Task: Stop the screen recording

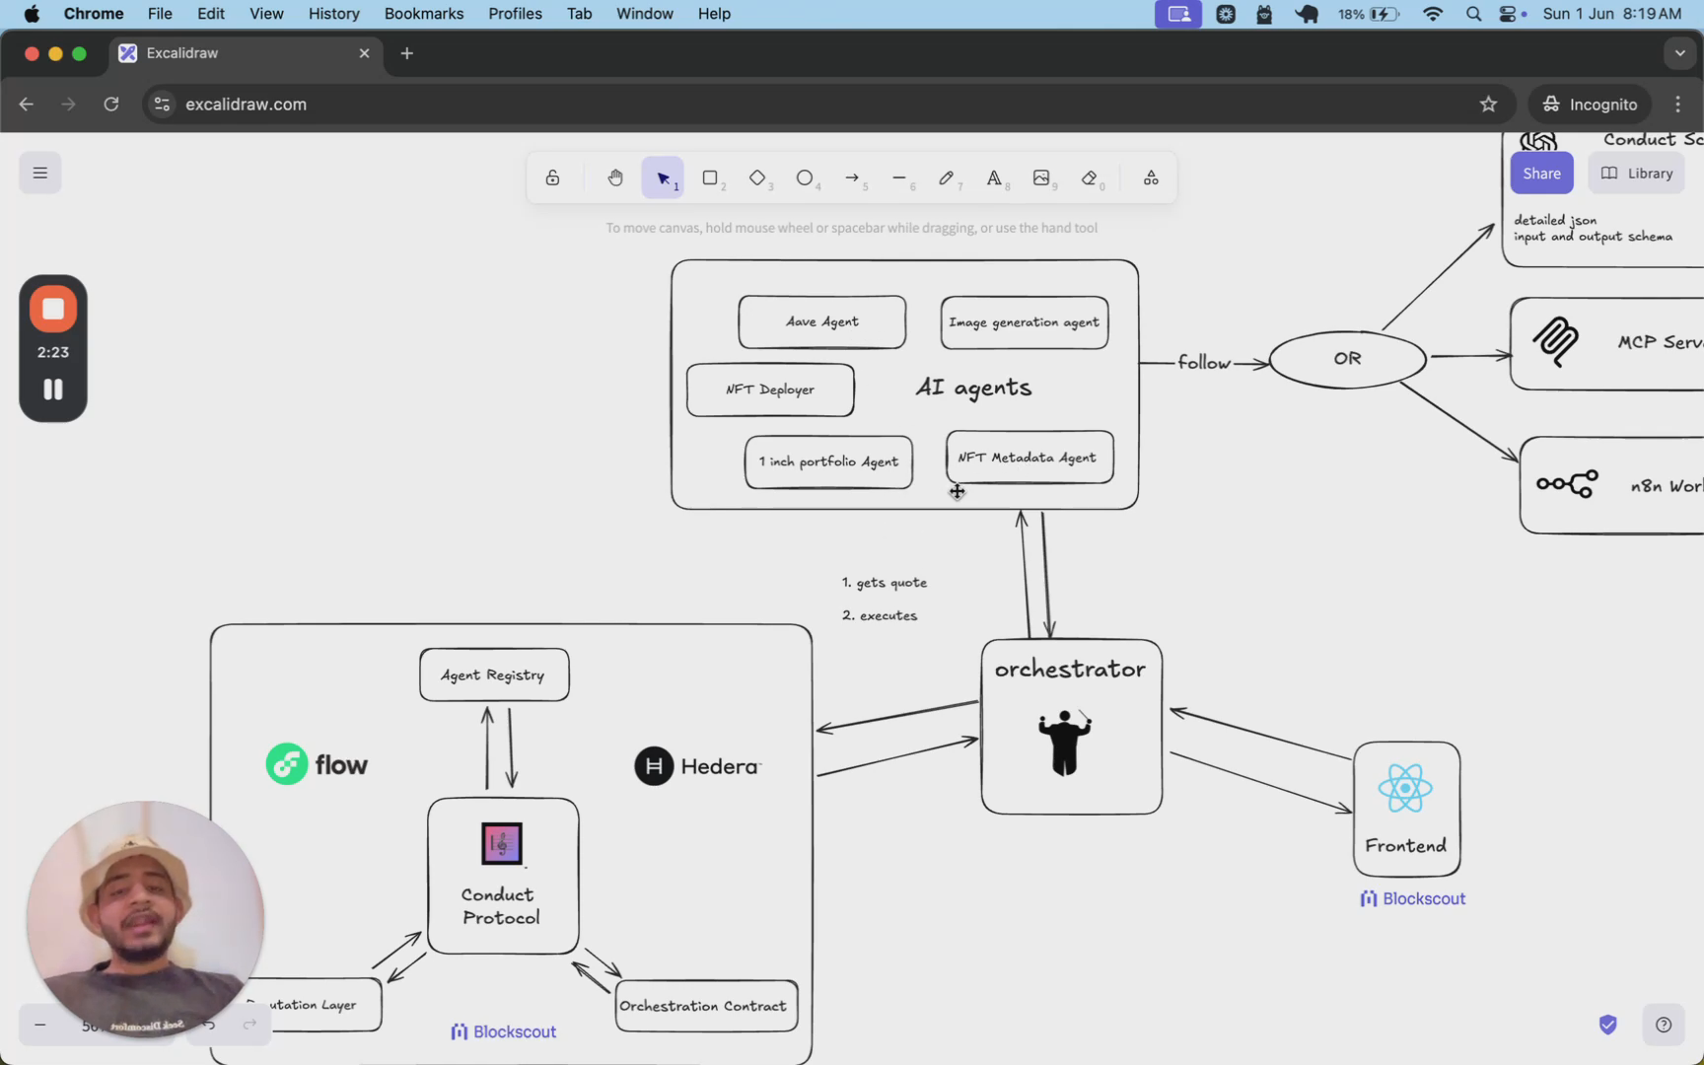Action: click(53, 310)
